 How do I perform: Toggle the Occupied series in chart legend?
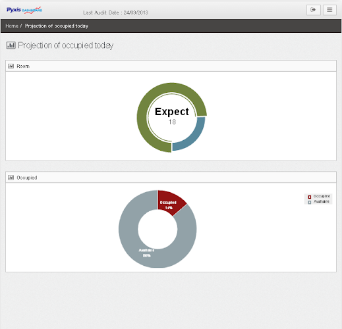[322, 196]
